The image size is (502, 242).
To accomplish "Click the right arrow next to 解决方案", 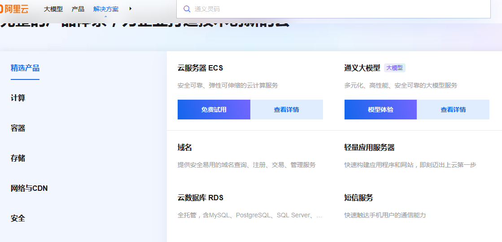I will point(130,9).
